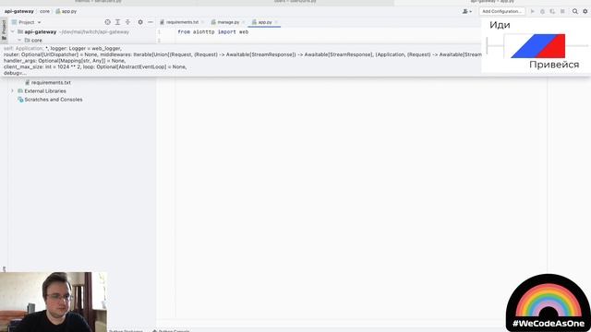591x332 pixels.
Task: Click core breadcrumb in navigation bar
Action: click(44, 11)
